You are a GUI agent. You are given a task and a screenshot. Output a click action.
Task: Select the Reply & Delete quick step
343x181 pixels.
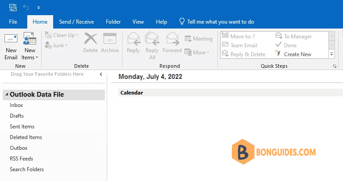click(x=243, y=54)
